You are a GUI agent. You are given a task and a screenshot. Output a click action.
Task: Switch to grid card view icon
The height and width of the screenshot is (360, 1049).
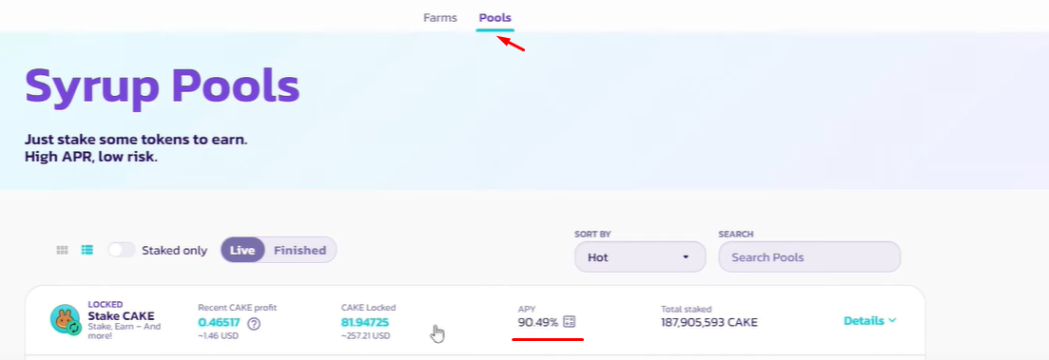62,251
